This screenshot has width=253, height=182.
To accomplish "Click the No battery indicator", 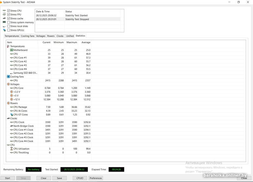I will (x=34, y=169).
